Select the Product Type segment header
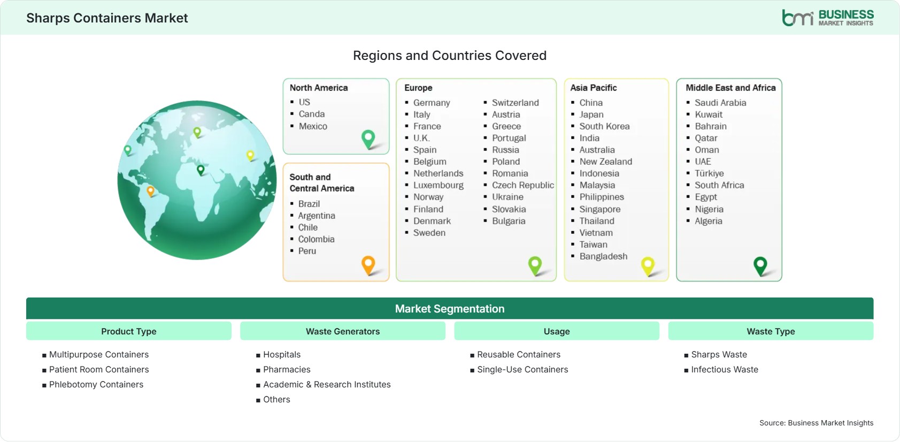 pyautogui.click(x=129, y=331)
